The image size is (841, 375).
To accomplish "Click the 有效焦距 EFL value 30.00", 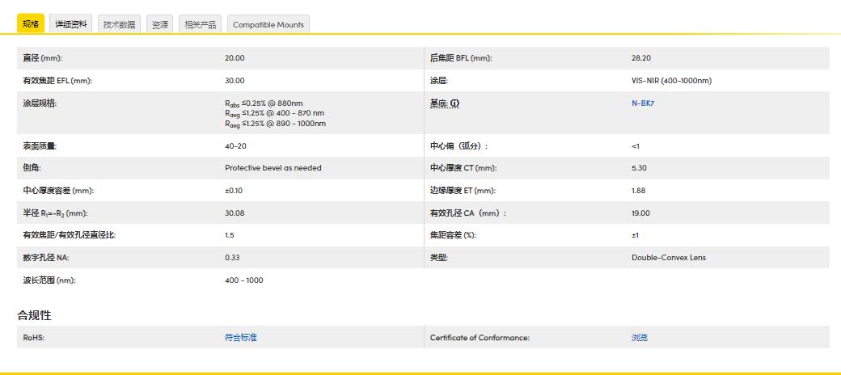I will [235, 81].
